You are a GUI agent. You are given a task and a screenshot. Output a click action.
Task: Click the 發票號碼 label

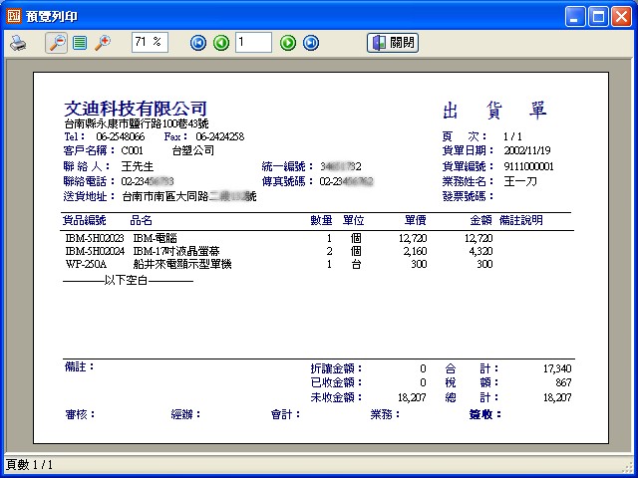(468, 196)
